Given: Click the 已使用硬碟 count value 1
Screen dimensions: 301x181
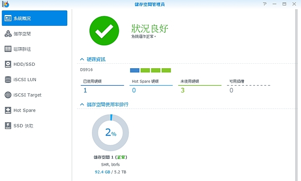Looking at the screenshot, I should coord(85,90).
